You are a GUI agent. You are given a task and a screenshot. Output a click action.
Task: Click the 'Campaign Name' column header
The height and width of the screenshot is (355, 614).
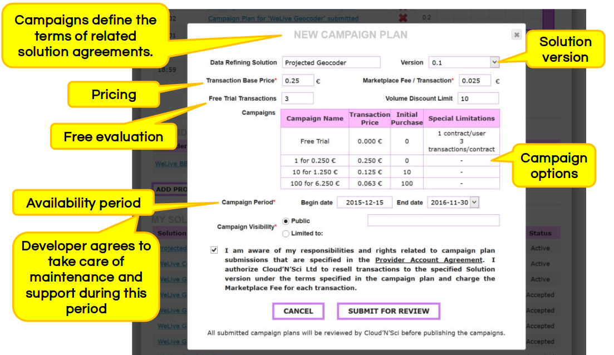[315, 119]
